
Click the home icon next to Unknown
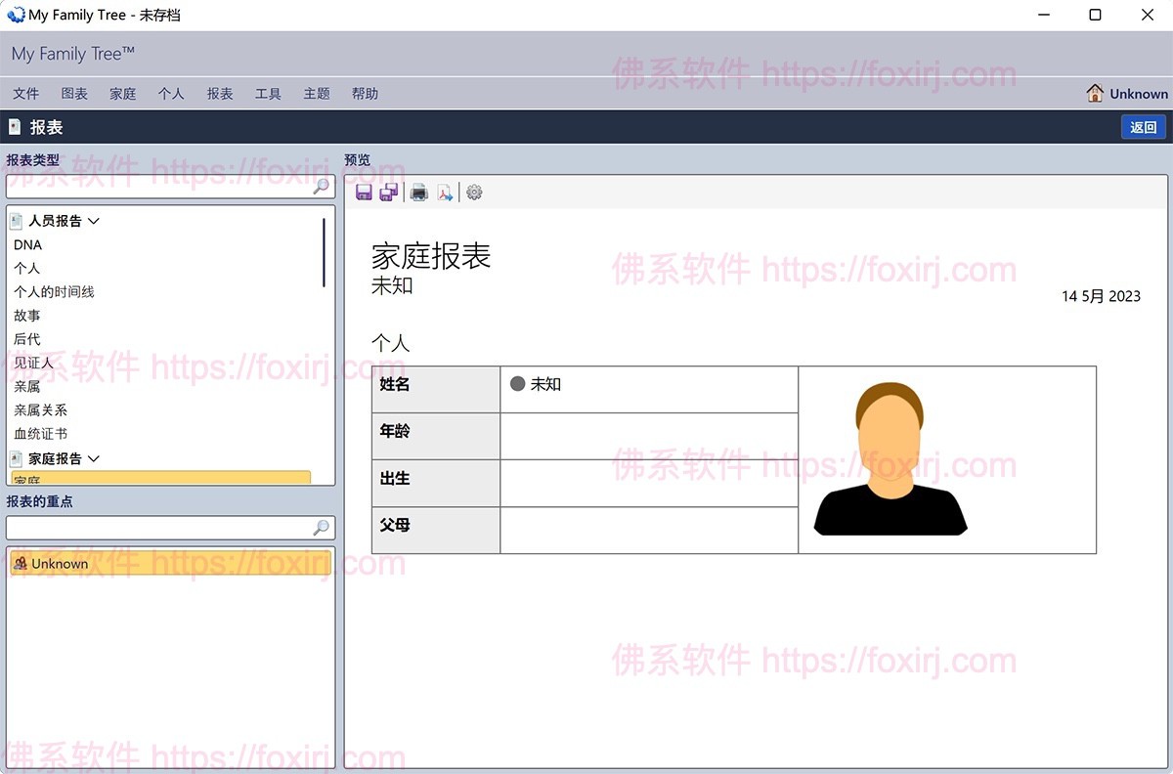tap(1095, 93)
